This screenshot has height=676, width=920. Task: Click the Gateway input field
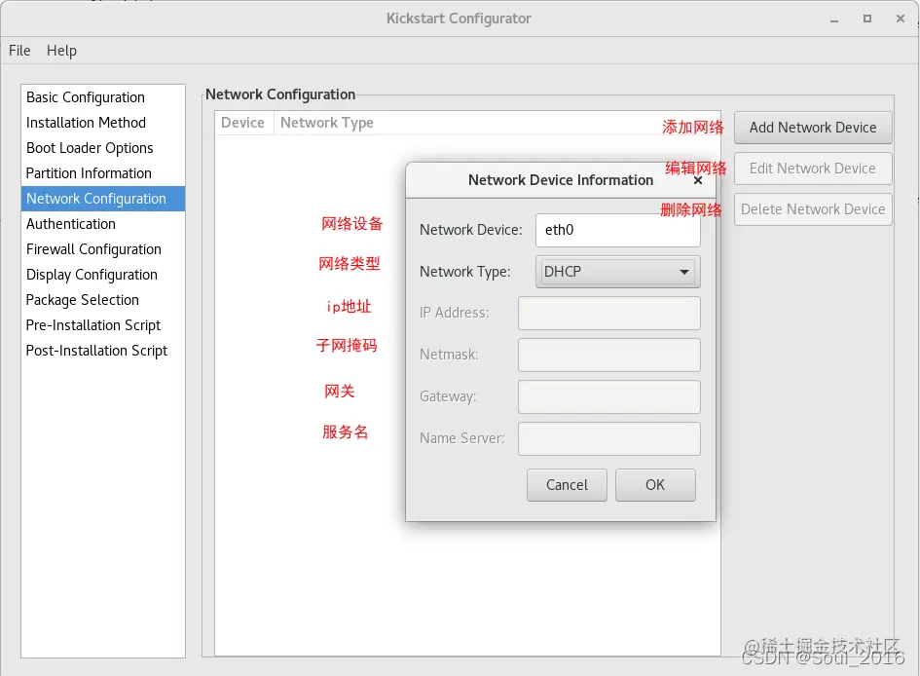coord(609,396)
